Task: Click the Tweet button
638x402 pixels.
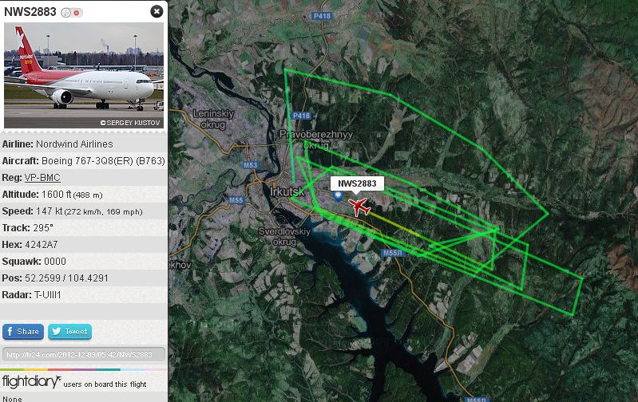Action: coord(70,332)
